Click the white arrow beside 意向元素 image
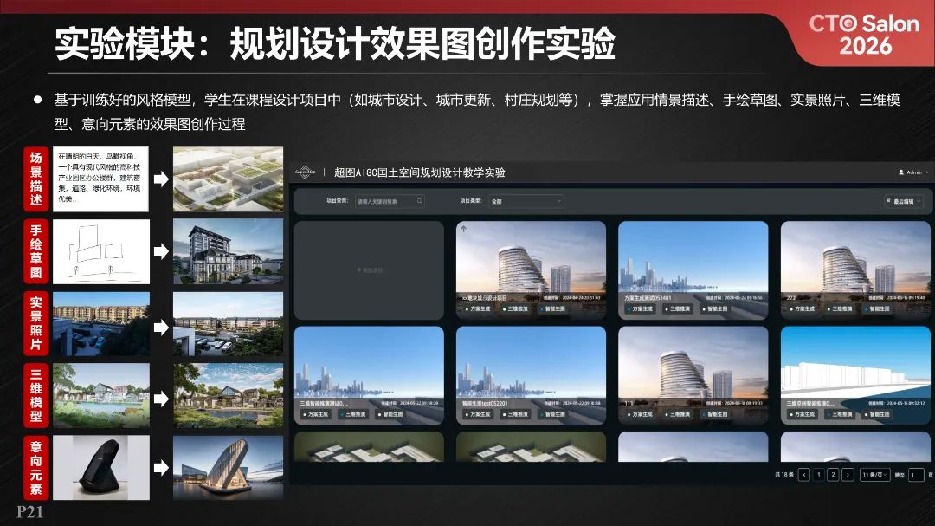Image resolution: width=935 pixels, height=526 pixels. coord(161,469)
